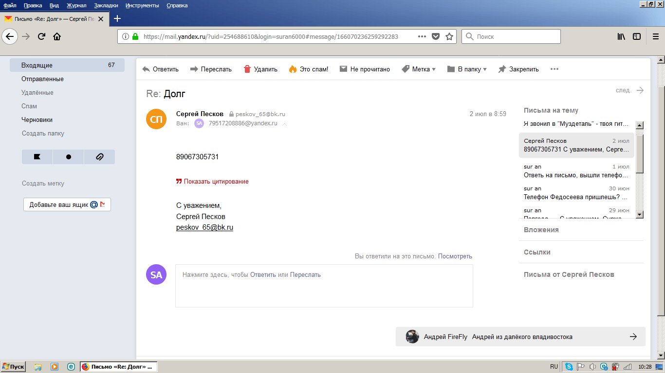665x373 pixels.
Task: Click the browser Forward arrow button
Action: pos(26,36)
